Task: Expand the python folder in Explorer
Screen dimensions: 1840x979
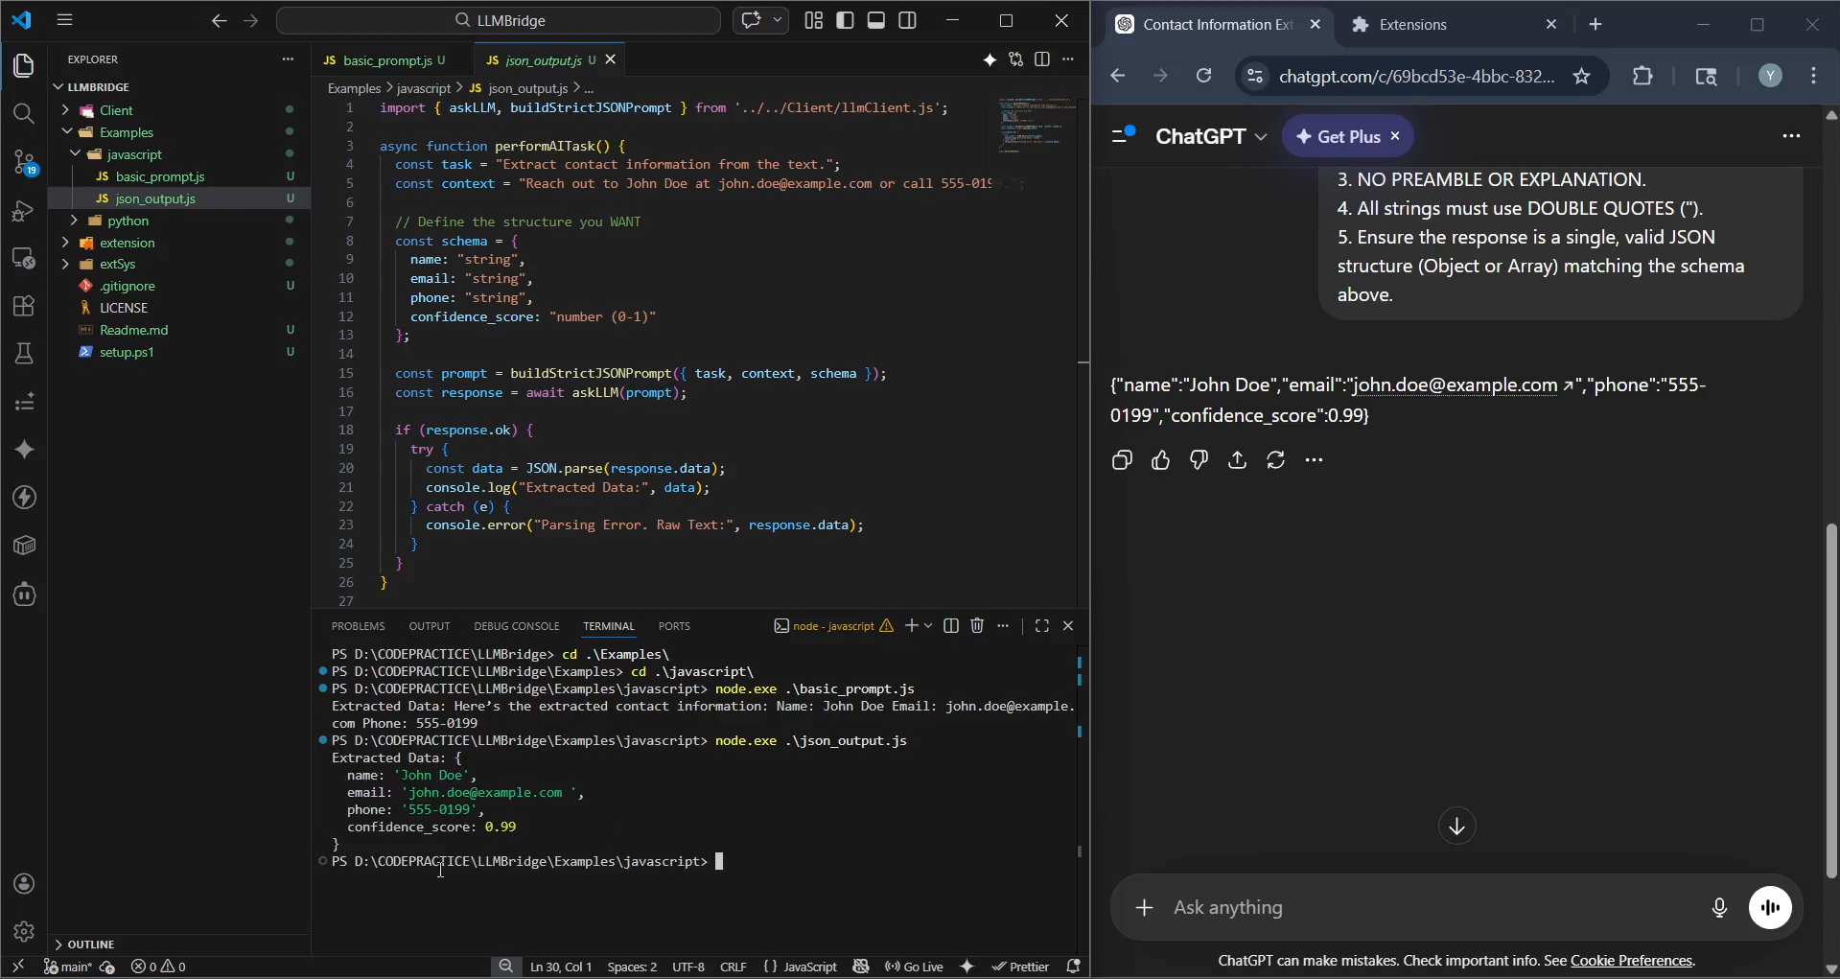Action: pyautogui.click(x=128, y=221)
